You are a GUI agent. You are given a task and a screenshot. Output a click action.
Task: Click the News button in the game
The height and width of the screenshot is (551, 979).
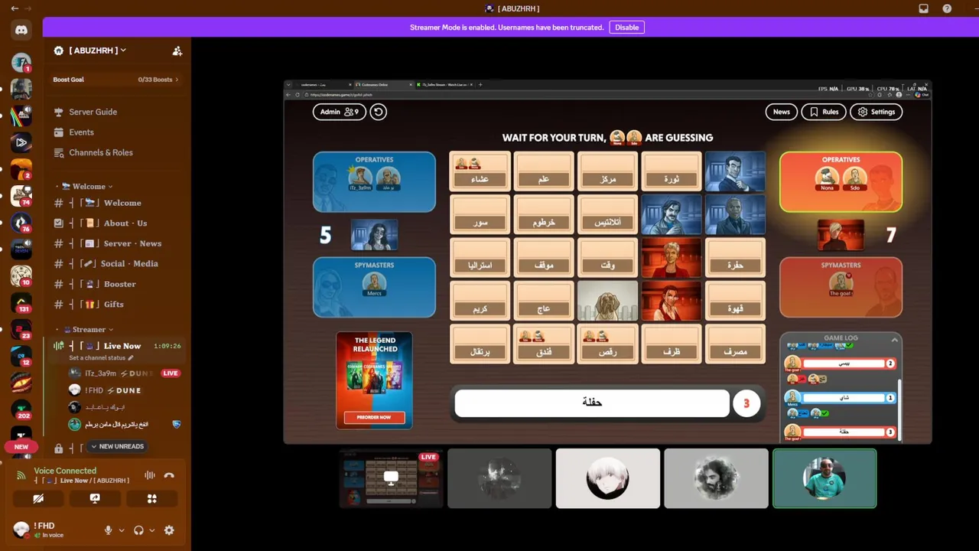point(781,112)
